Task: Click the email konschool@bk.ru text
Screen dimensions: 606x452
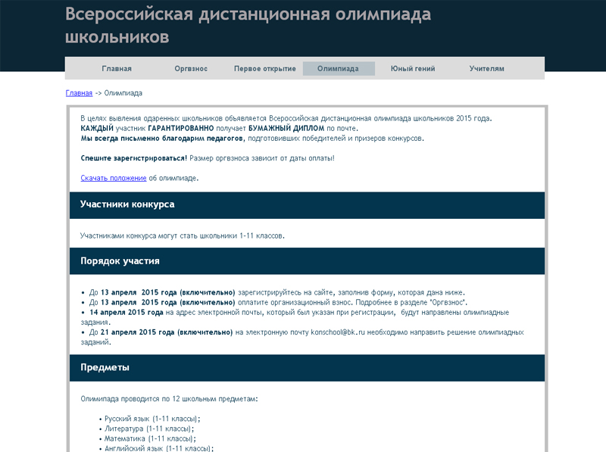Action: [338, 332]
